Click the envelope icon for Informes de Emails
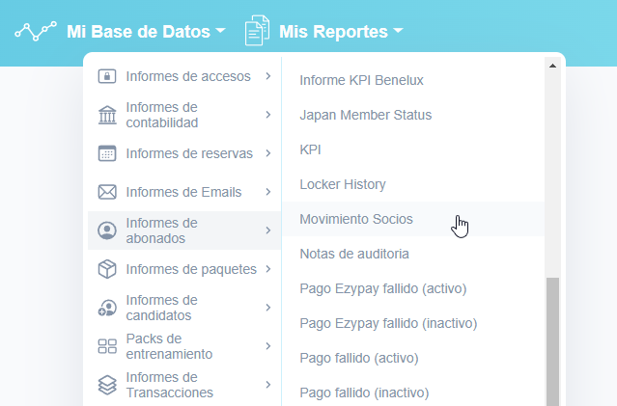 [107, 192]
